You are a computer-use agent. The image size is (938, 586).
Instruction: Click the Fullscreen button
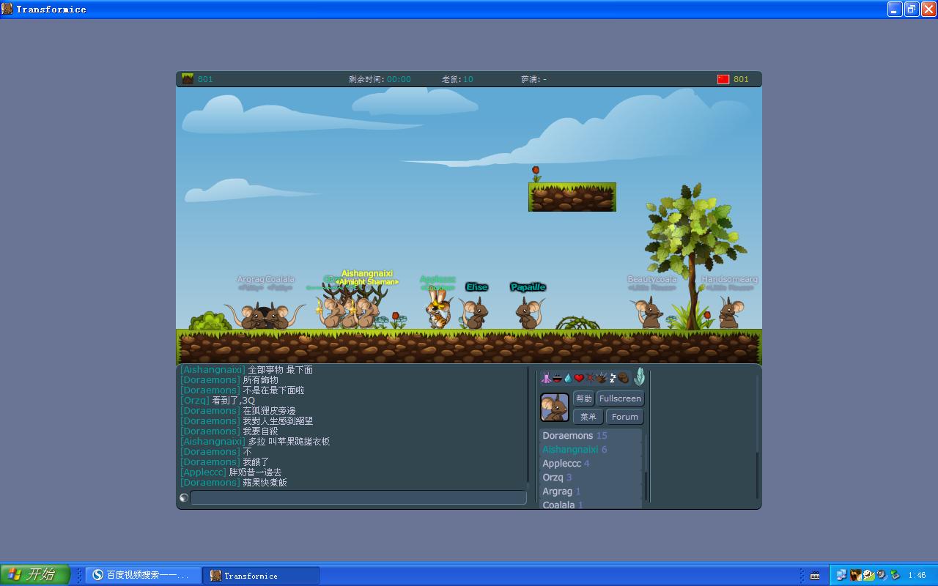(620, 398)
